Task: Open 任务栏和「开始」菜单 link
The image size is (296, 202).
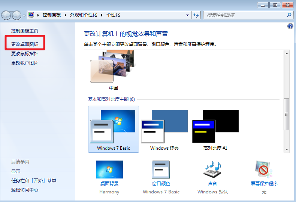Action: (34, 181)
